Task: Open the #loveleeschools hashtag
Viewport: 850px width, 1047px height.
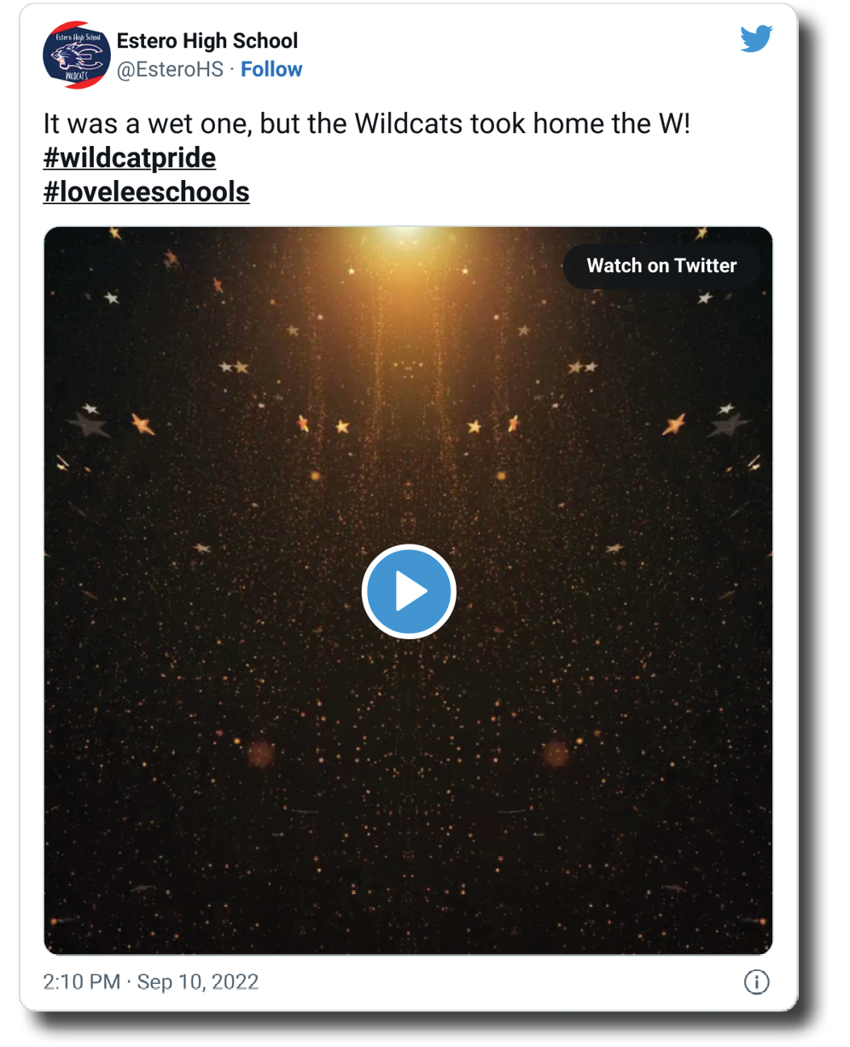Action: coord(146,192)
